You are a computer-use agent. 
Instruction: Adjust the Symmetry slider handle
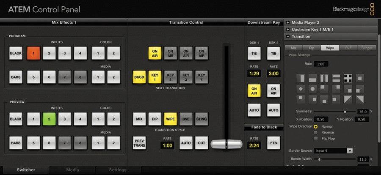[x=345, y=112]
